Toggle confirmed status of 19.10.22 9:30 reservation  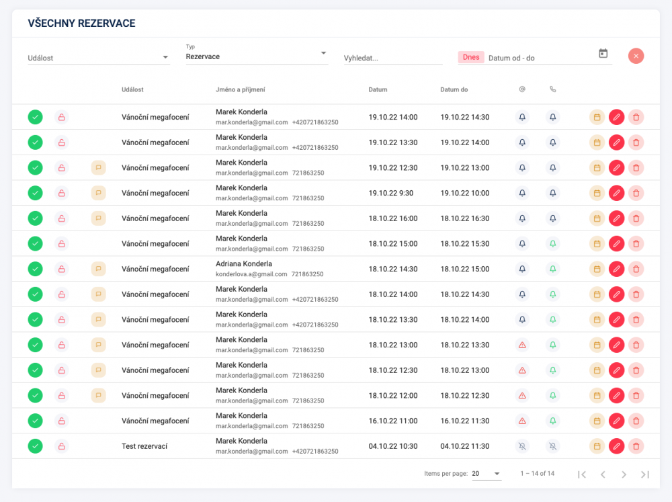point(35,193)
